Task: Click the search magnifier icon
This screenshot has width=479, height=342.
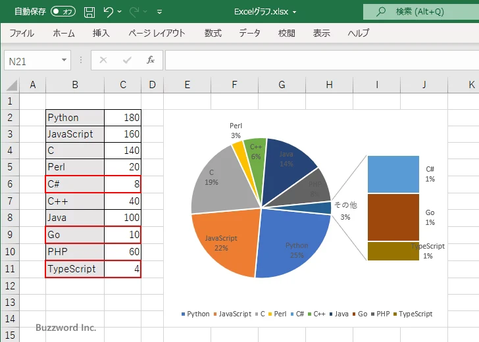Action: 380,12
